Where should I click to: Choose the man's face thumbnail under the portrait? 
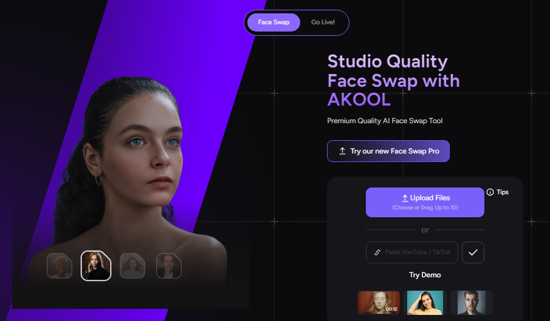[x=169, y=266]
